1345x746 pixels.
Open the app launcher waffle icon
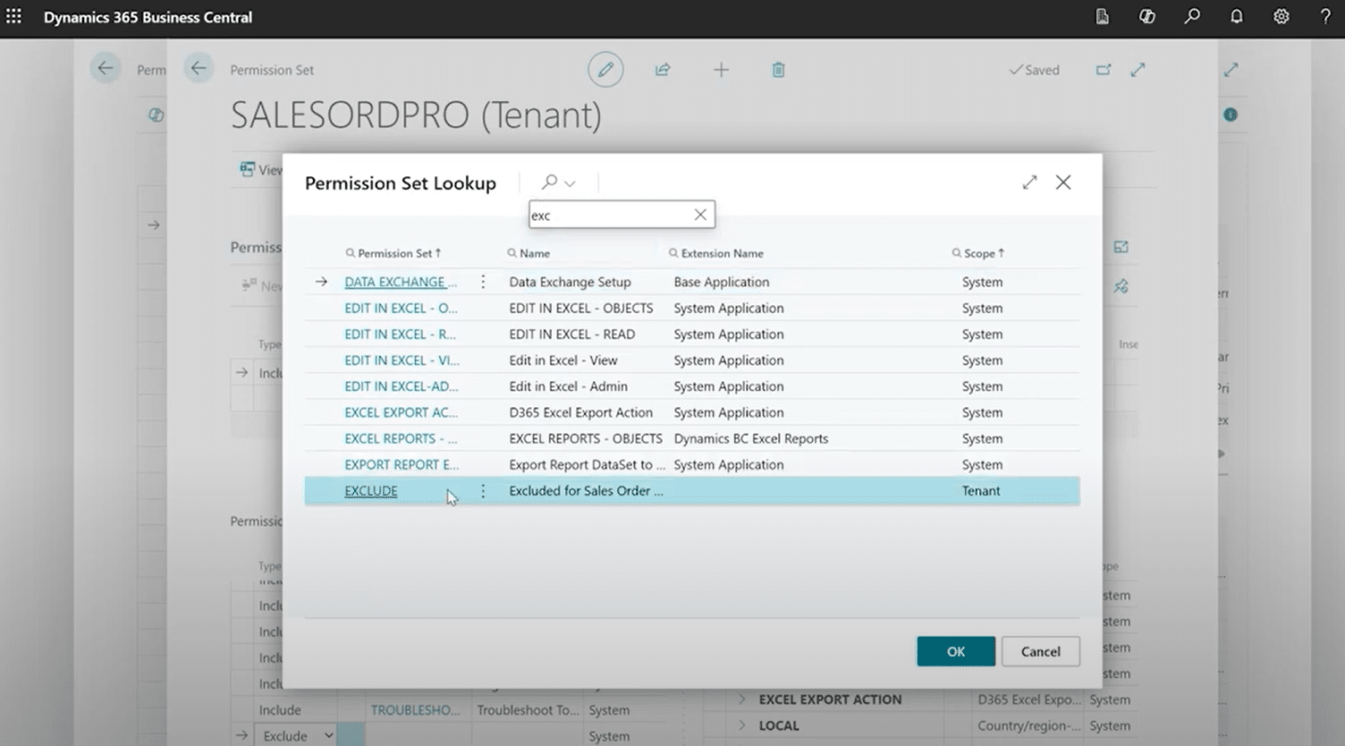(x=14, y=17)
